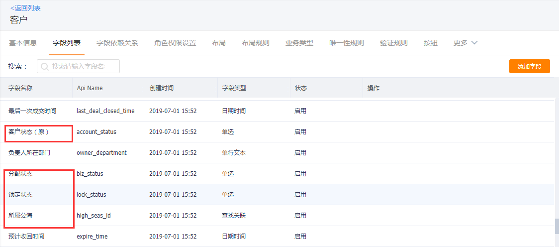
Task: Click the table's vertical scrollbar thumb
Action: pos(557,227)
